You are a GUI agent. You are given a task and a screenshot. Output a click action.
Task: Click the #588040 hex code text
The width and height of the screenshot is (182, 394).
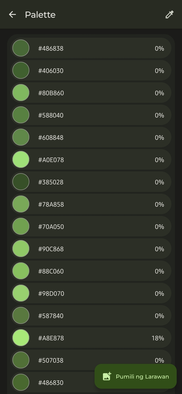click(x=51, y=115)
